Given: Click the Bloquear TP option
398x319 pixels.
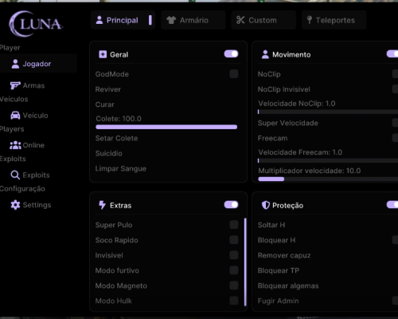Looking at the screenshot, I should click(x=279, y=270).
